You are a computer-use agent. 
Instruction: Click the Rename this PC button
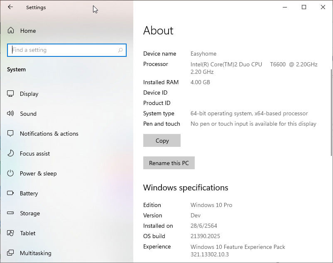(x=169, y=163)
